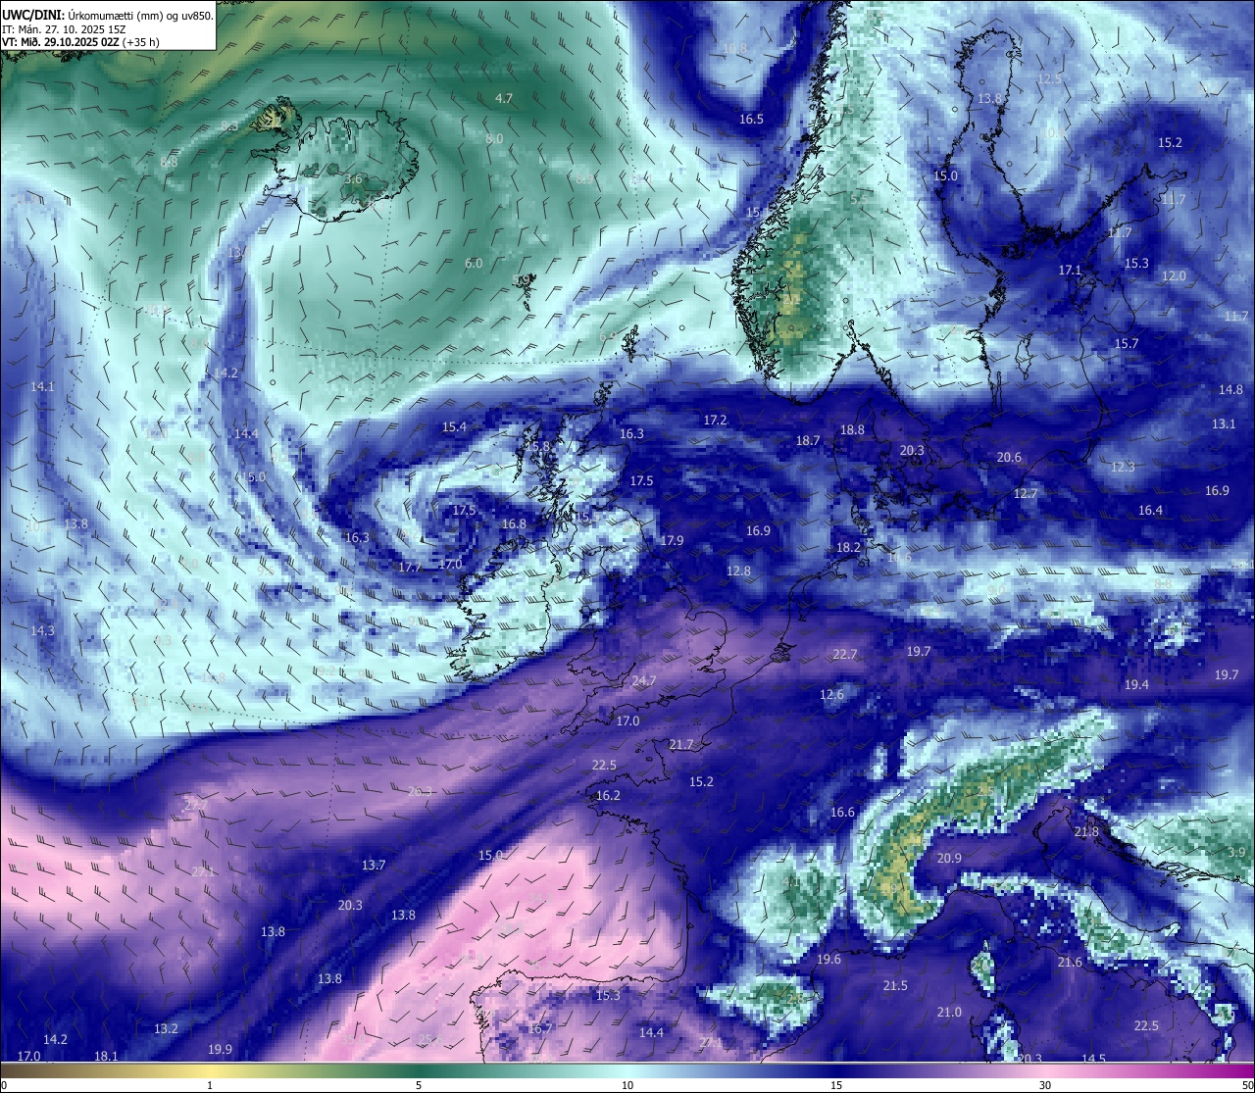Click the '16.5' value off the Norwegian coast
This screenshot has width=1255, height=1093.
point(751,119)
